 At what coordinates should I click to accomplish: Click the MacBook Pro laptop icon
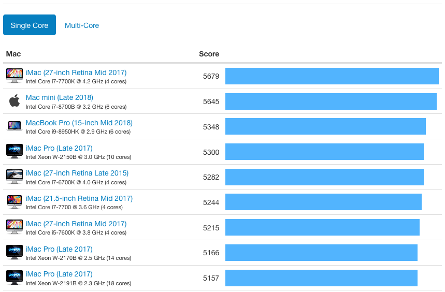(15, 126)
